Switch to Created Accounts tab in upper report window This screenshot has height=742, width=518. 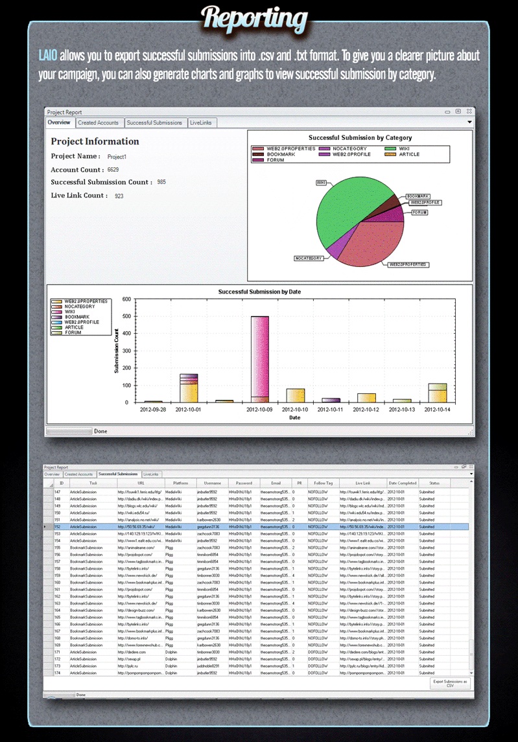[x=99, y=122]
